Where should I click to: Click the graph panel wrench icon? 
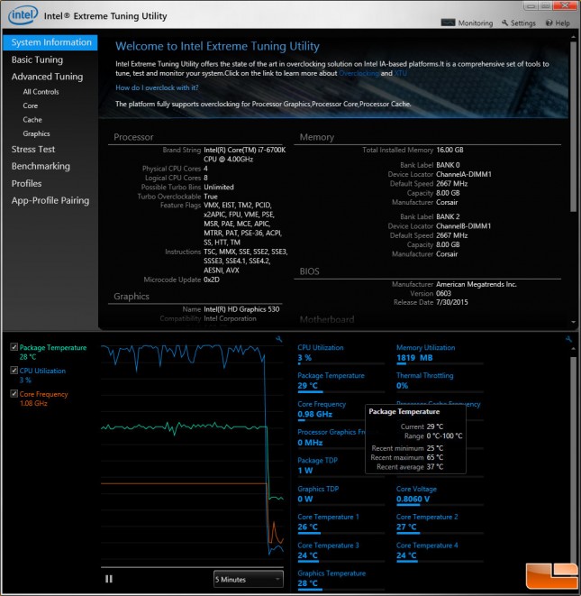(278, 339)
